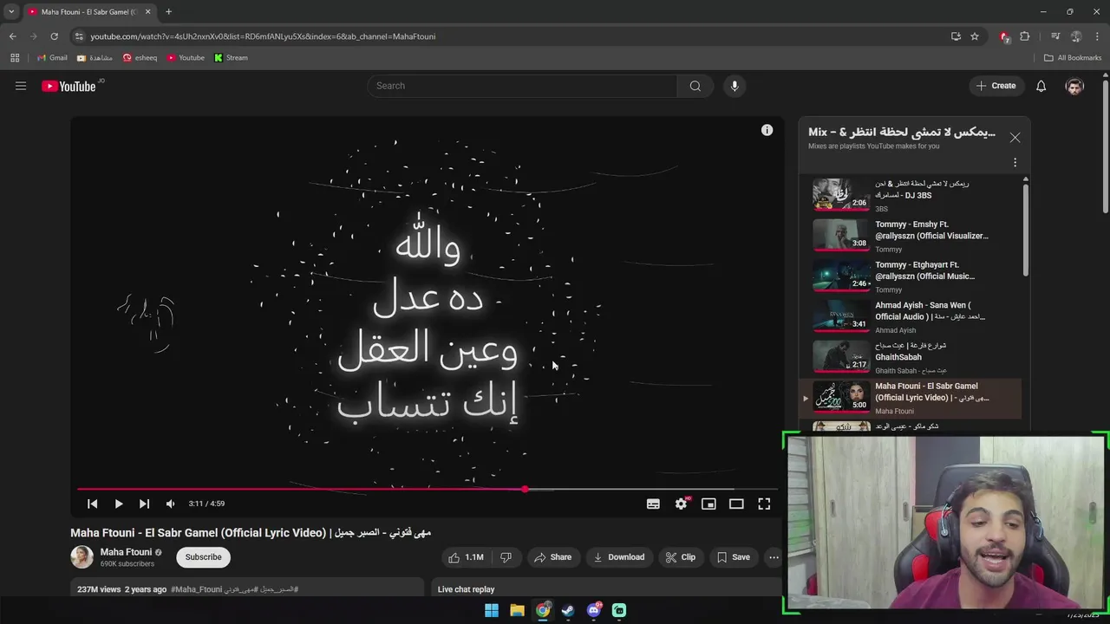Play Tommyy - Etghayart from the mix
Viewport: 1110px width, 624px height.
point(911,276)
